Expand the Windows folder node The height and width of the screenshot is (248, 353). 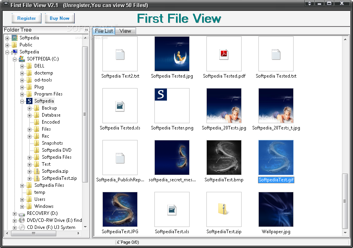[22, 207]
